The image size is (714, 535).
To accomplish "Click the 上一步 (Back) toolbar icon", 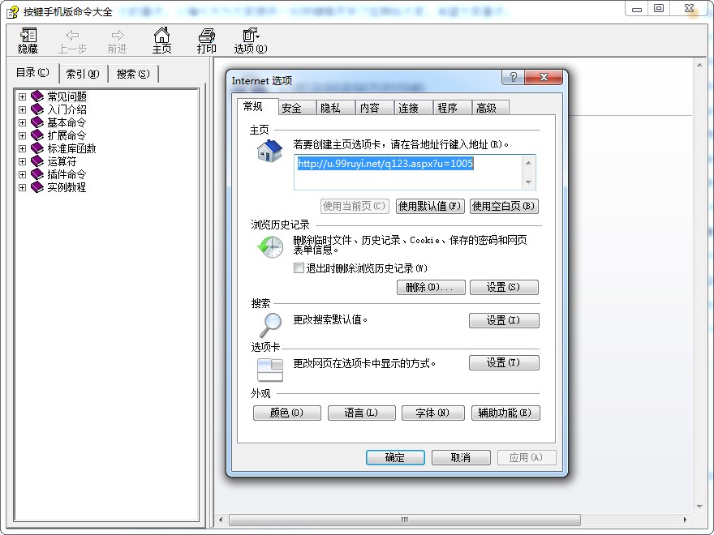I will coord(72,41).
